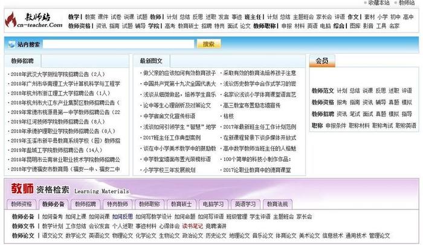
Task: Click the yellow 搜索 button
Action: point(208,44)
